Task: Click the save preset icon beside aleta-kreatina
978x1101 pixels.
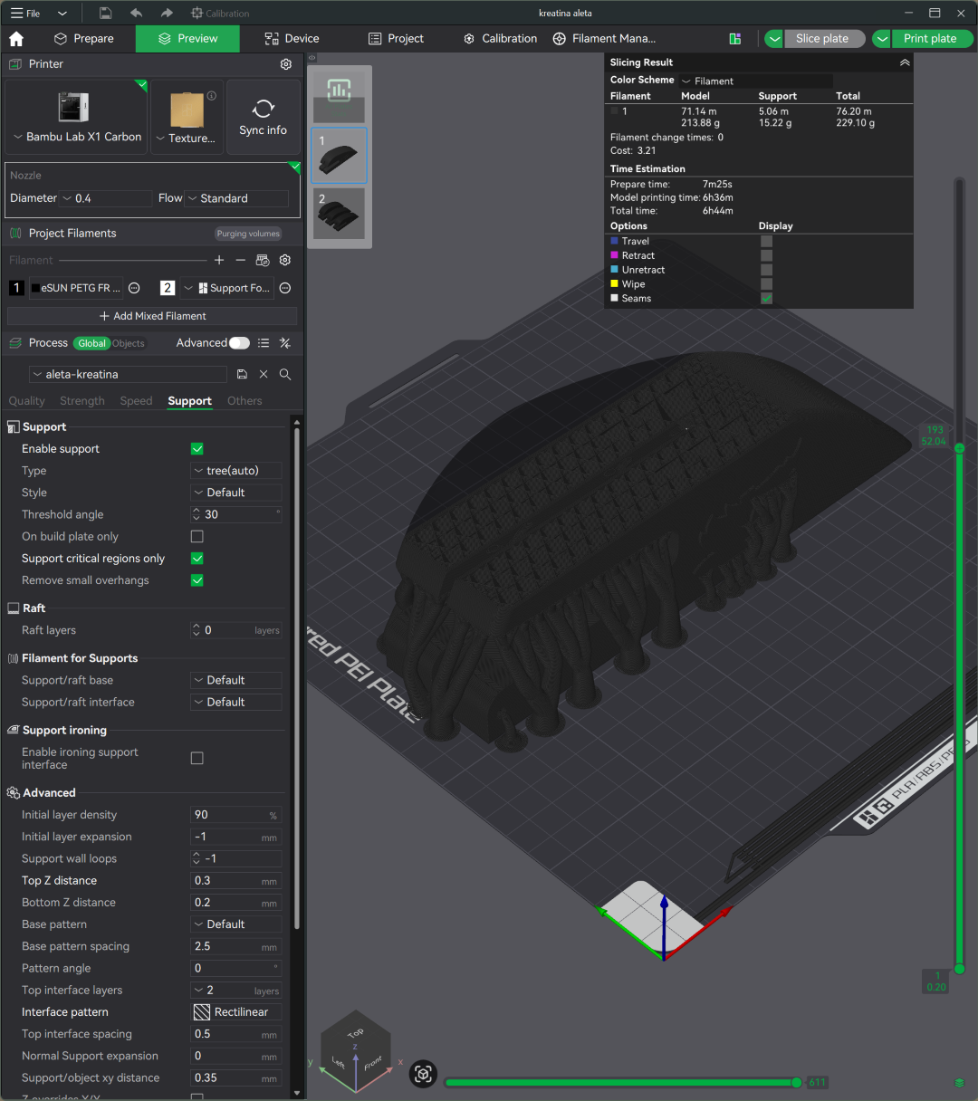Action: pos(242,374)
